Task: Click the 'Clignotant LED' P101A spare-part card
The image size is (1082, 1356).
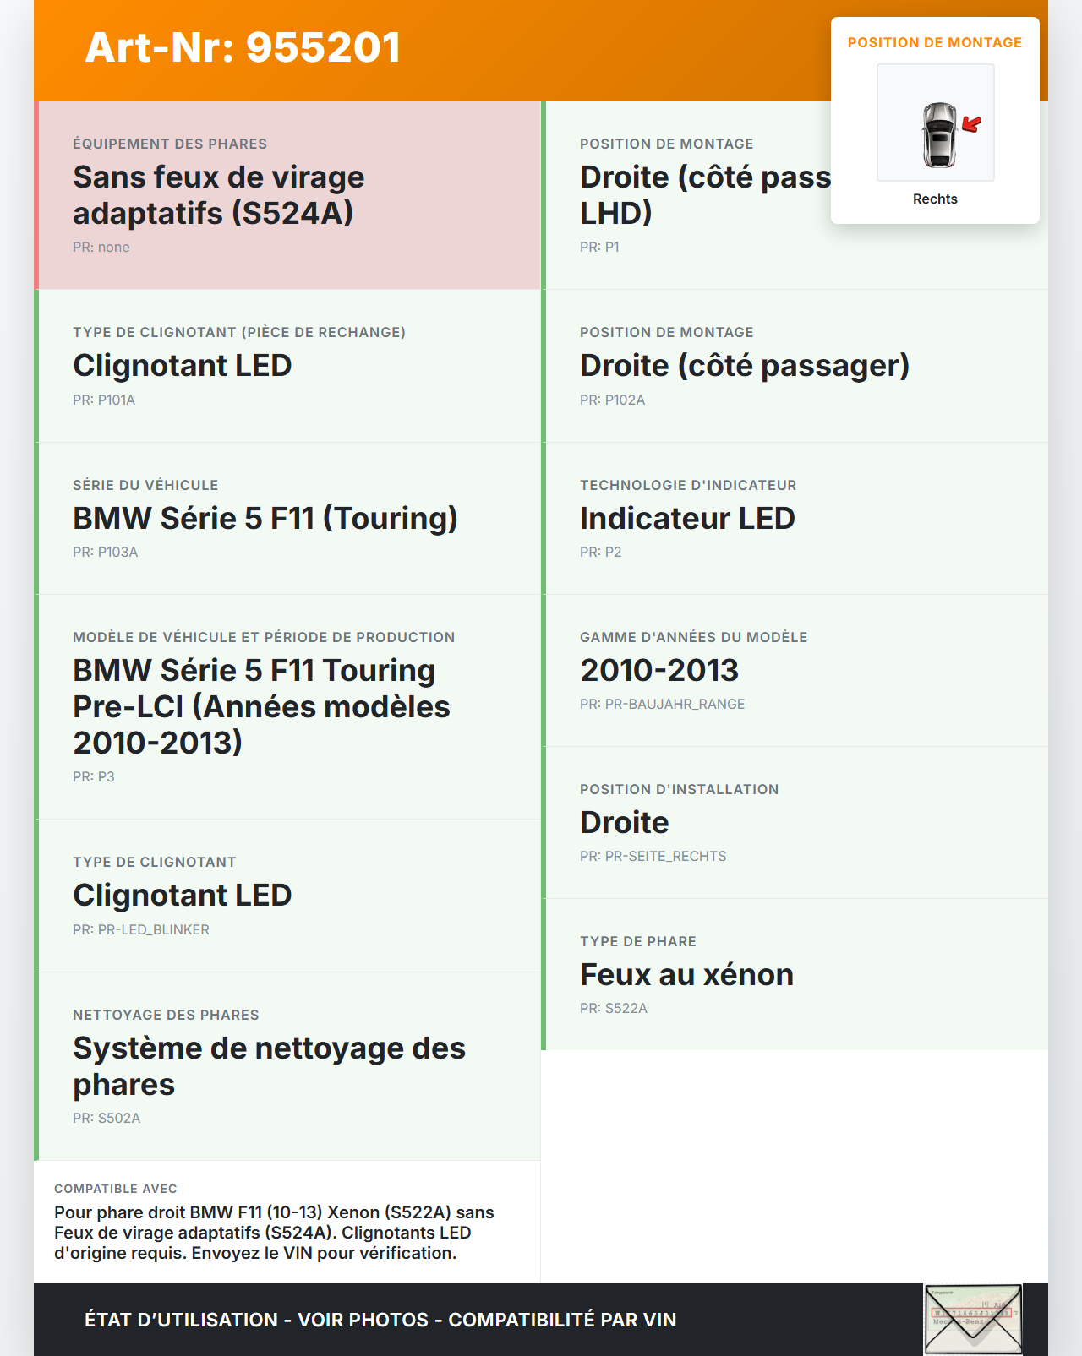Action: coord(288,366)
